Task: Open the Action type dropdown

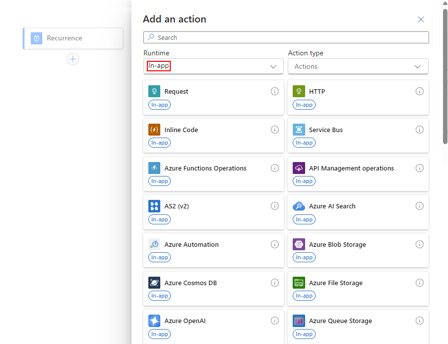Action: click(x=358, y=66)
